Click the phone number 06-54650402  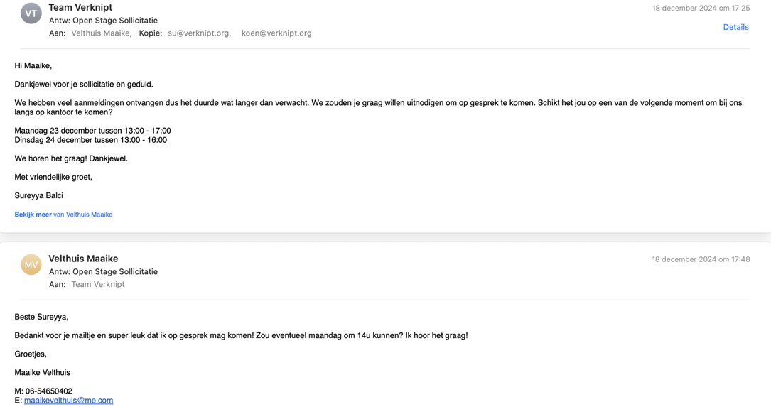pyautogui.click(x=49, y=391)
